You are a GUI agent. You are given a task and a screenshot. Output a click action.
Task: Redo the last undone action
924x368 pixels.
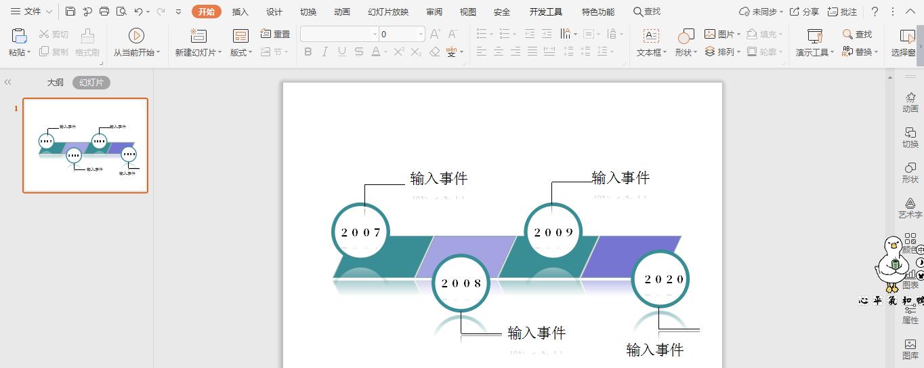(x=161, y=12)
